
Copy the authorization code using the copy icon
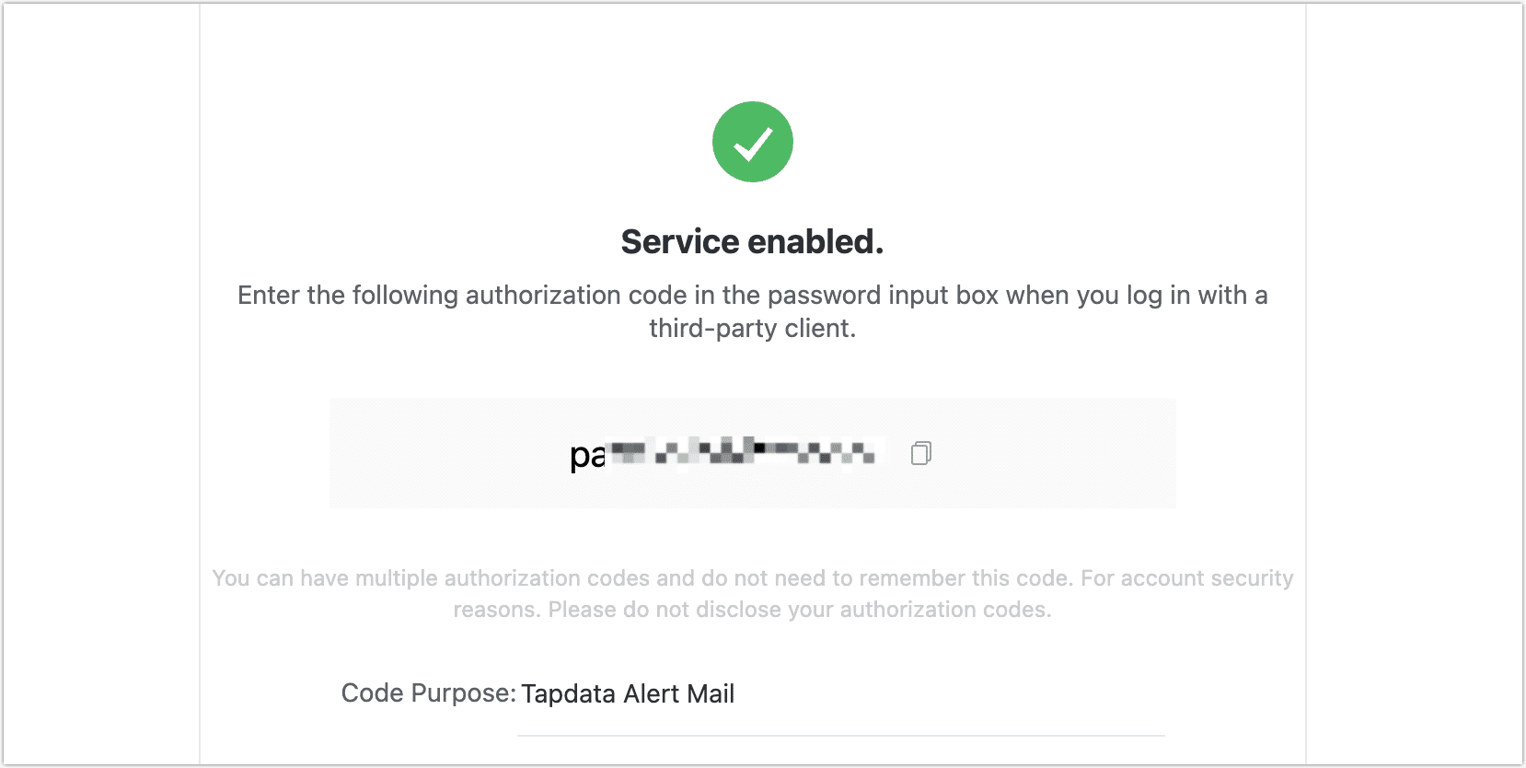[x=920, y=453]
